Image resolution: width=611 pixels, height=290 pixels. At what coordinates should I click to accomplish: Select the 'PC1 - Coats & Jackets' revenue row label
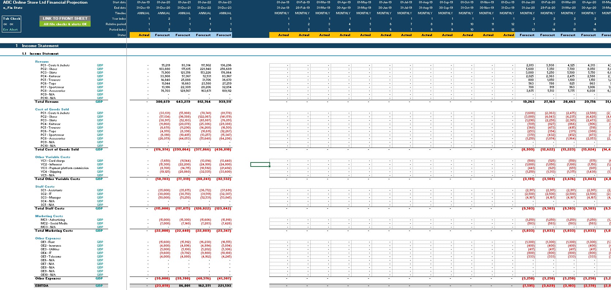(x=55, y=65)
